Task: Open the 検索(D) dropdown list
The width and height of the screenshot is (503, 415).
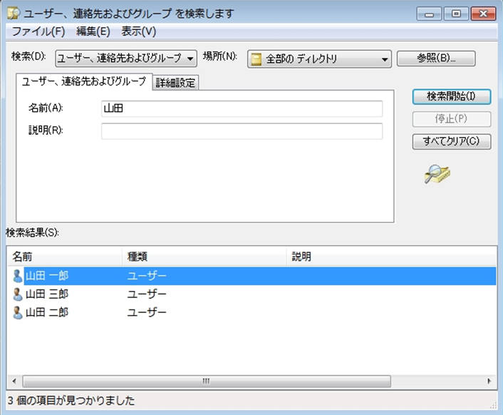Action: coord(126,58)
